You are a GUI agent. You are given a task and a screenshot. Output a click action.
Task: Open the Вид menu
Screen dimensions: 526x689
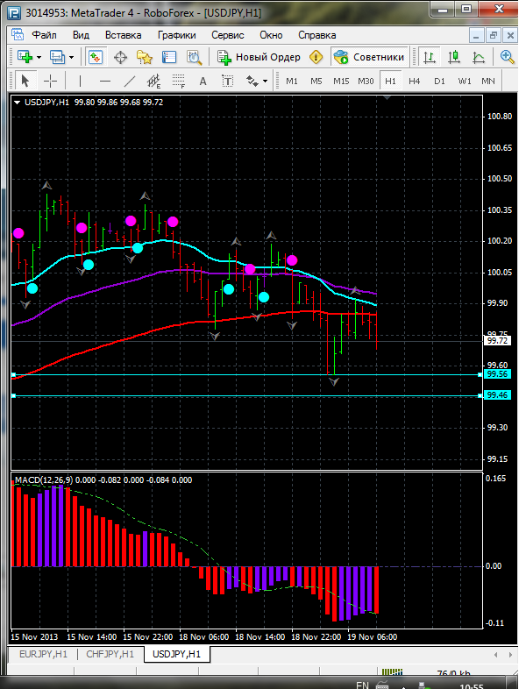81,35
